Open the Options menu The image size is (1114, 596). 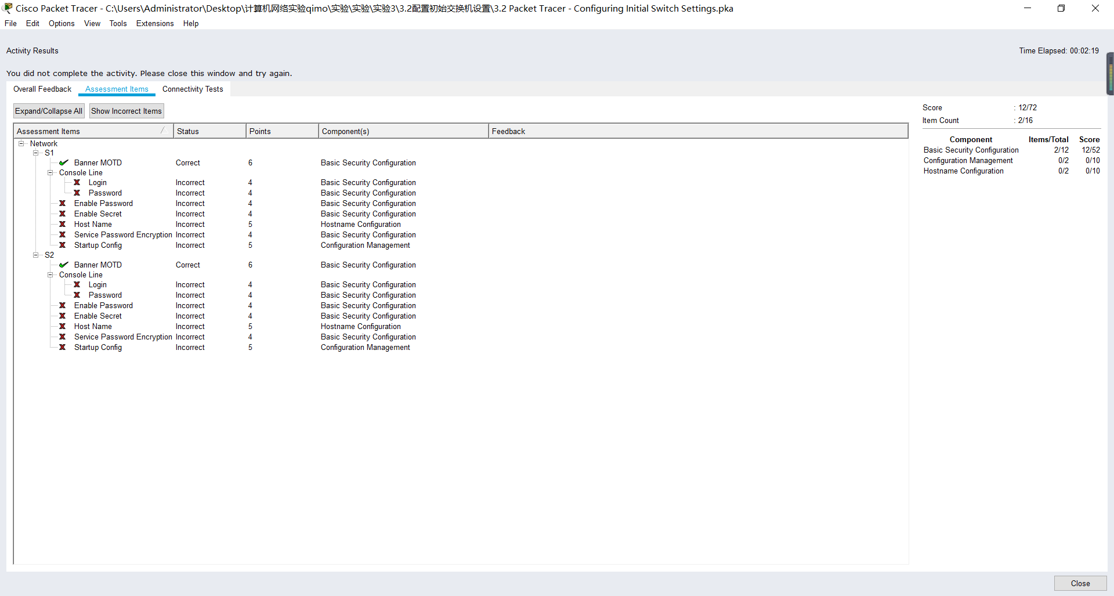(62, 23)
